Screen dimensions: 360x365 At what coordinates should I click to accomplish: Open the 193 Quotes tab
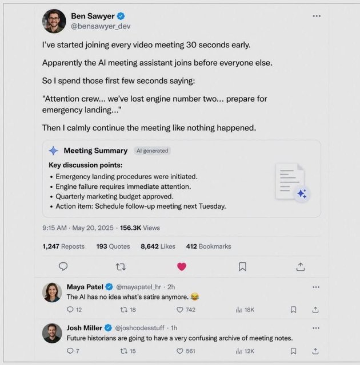click(x=113, y=246)
